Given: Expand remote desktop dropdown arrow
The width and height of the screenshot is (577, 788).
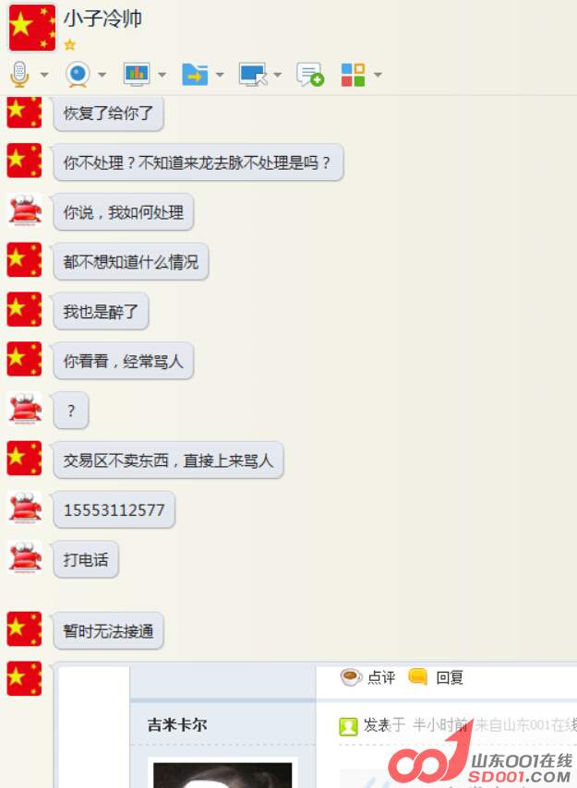Looking at the screenshot, I should point(278,75).
